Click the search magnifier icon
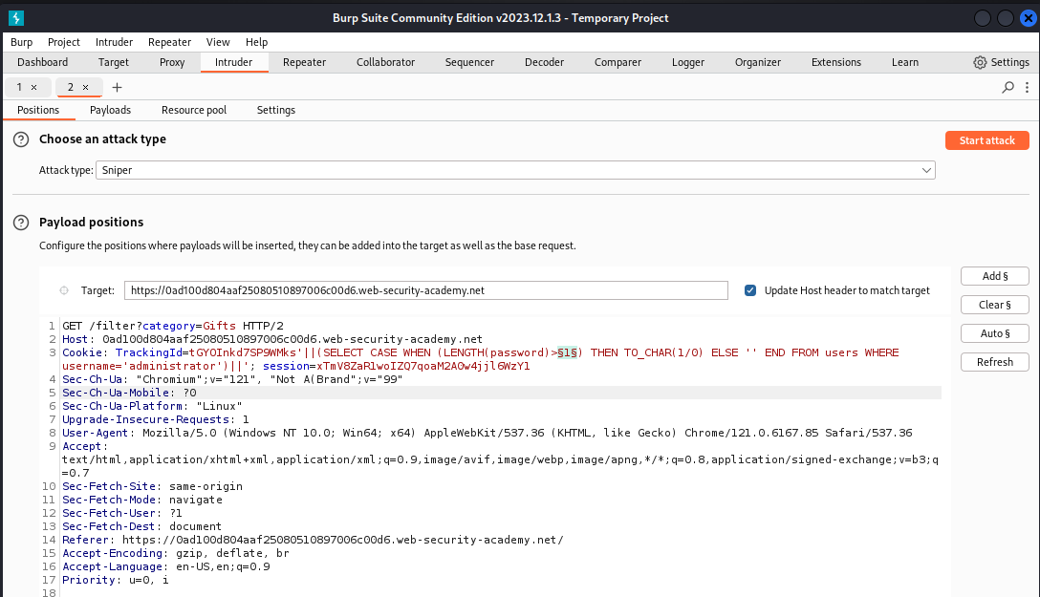 tap(1007, 88)
